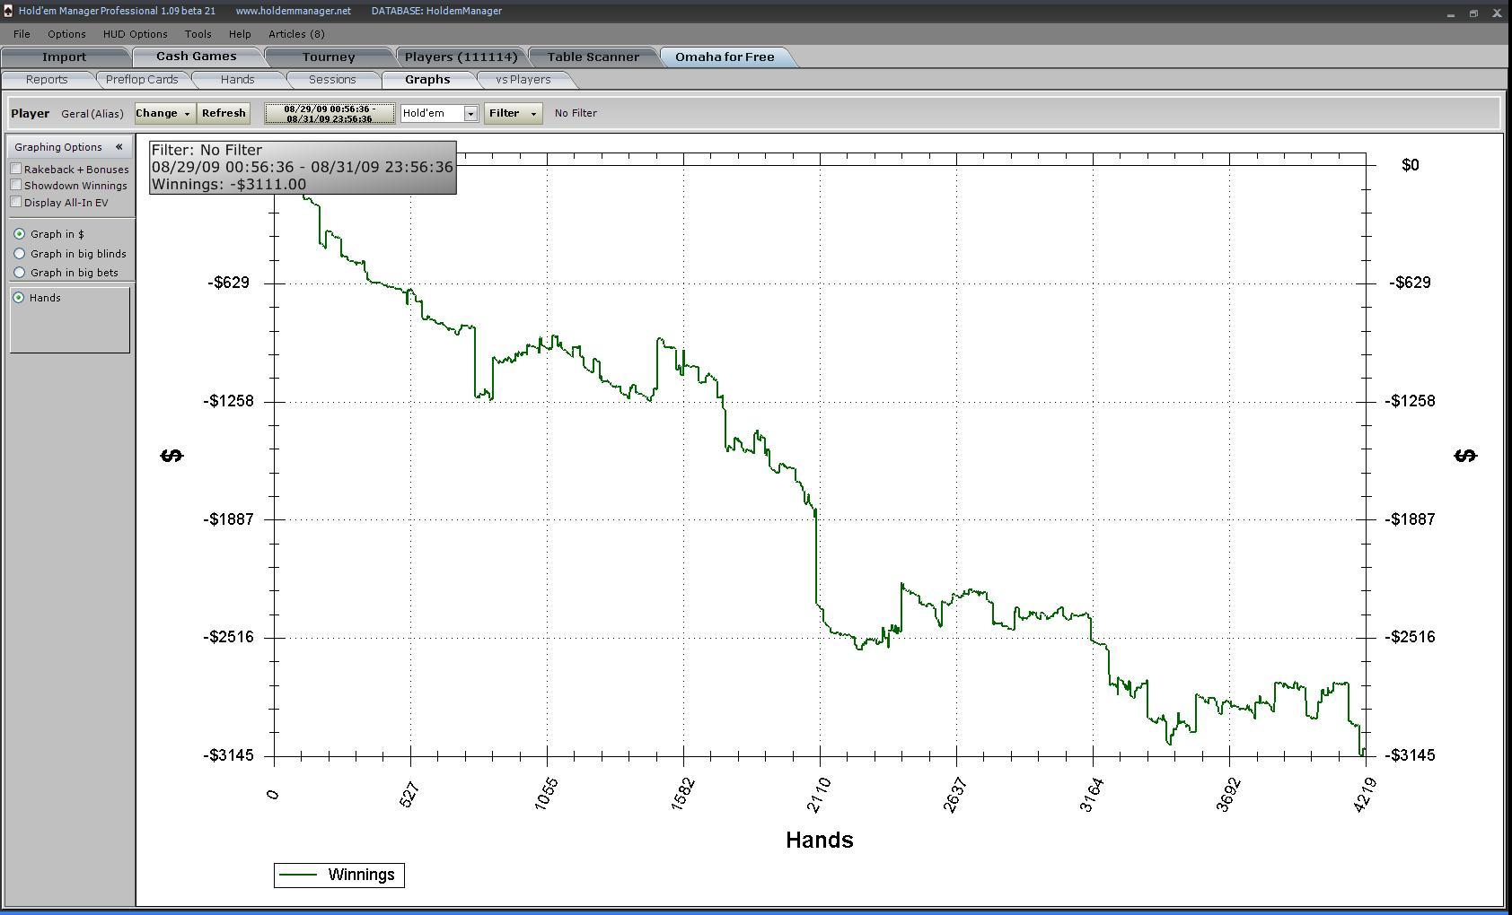Go to the vs Players sub-tab
Image resolution: width=1512 pixels, height=915 pixels.
[x=523, y=79]
